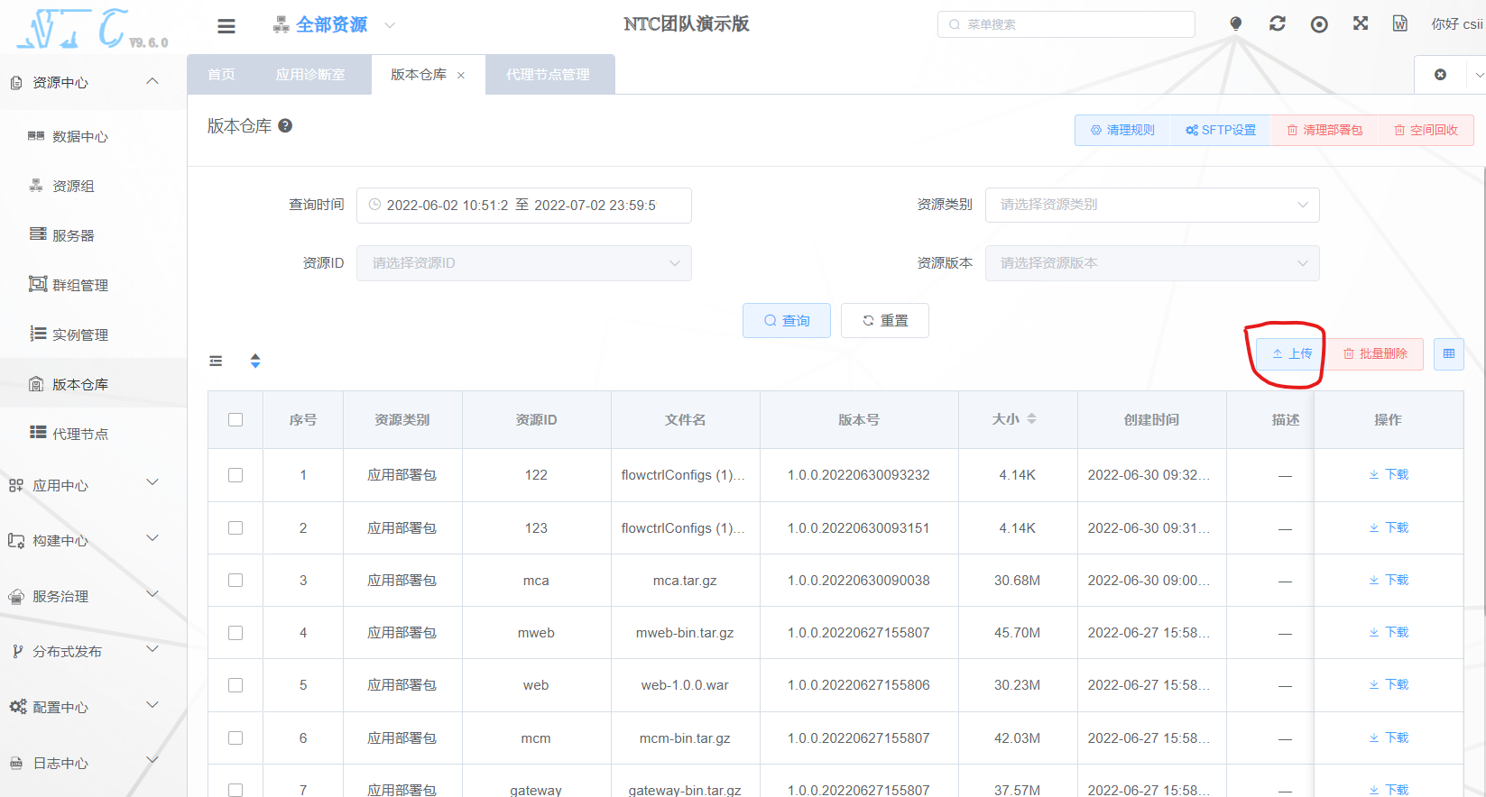Download the mca.tar.gz package

click(1389, 580)
